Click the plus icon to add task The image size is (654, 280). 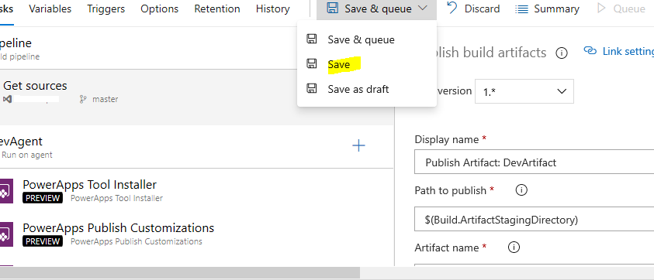358,145
